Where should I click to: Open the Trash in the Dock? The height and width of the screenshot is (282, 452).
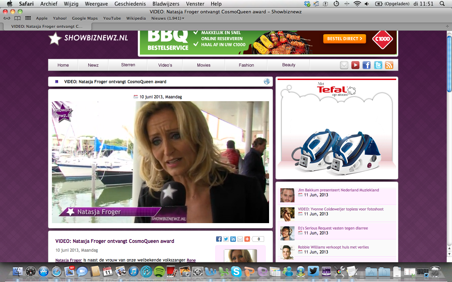point(436,271)
